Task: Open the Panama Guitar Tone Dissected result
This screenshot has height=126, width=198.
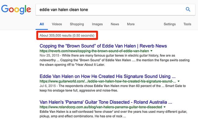Action: pos(106,102)
